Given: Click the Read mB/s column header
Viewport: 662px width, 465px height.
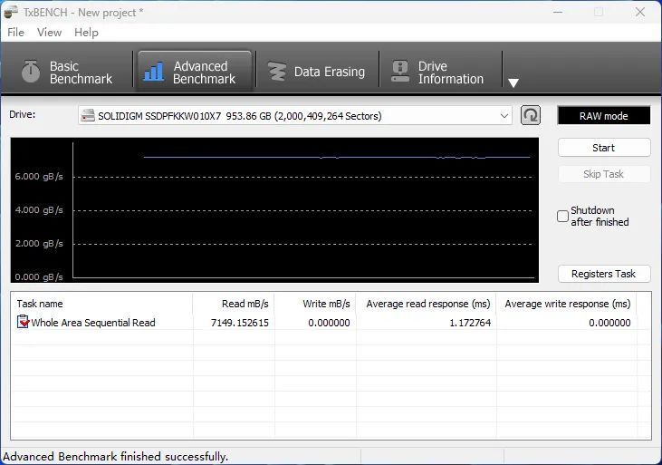Looking at the screenshot, I should 234,304.
